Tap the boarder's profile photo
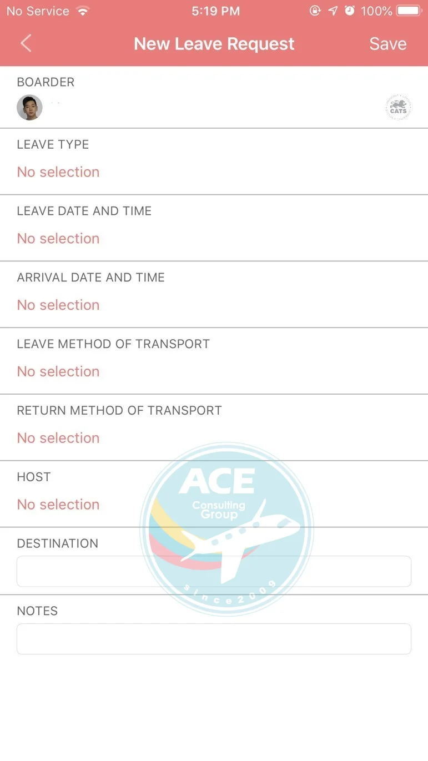The height and width of the screenshot is (761, 428). [x=29, y=108]
